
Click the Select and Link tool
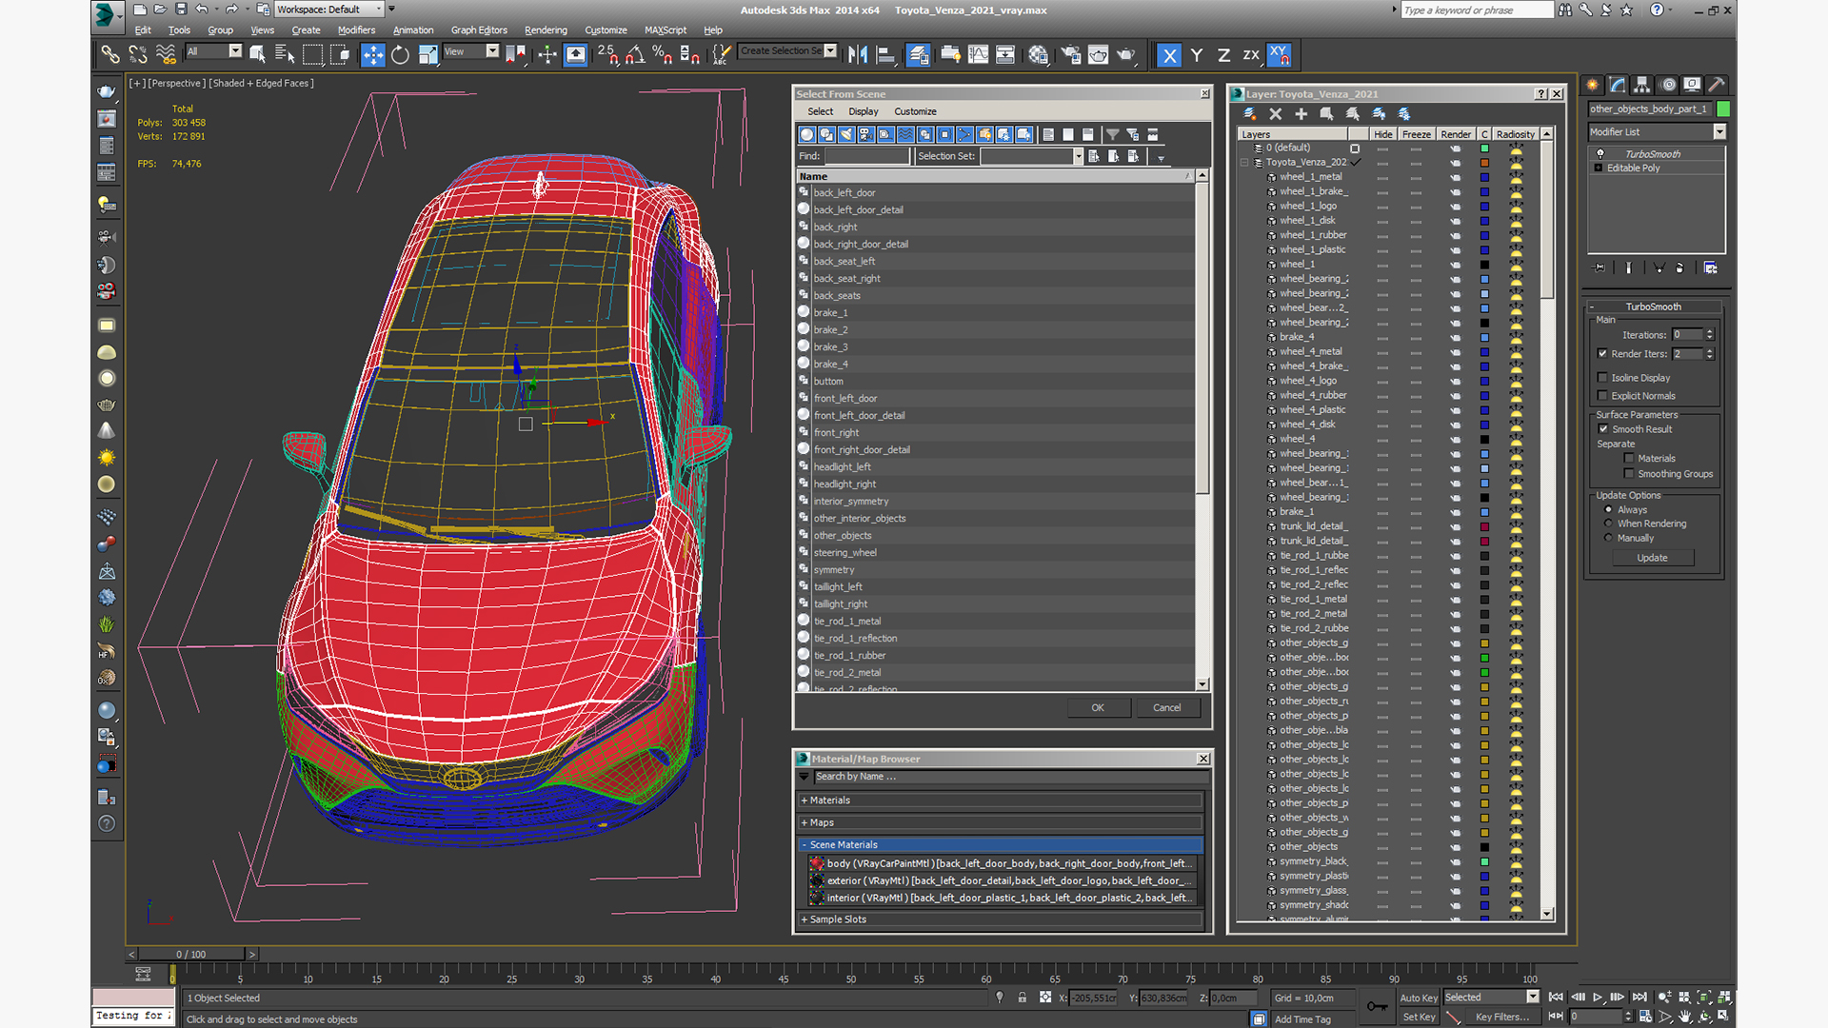(110, 55)
